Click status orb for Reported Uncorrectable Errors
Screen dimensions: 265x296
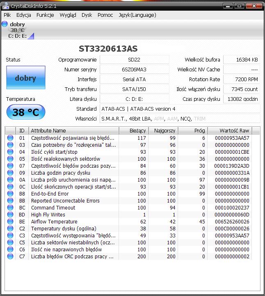click(10, 200)
